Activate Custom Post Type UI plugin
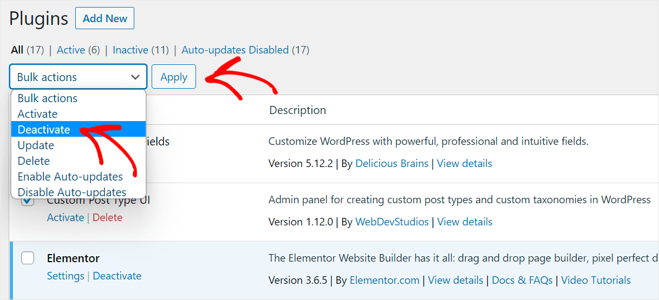 tap(66, 217)
